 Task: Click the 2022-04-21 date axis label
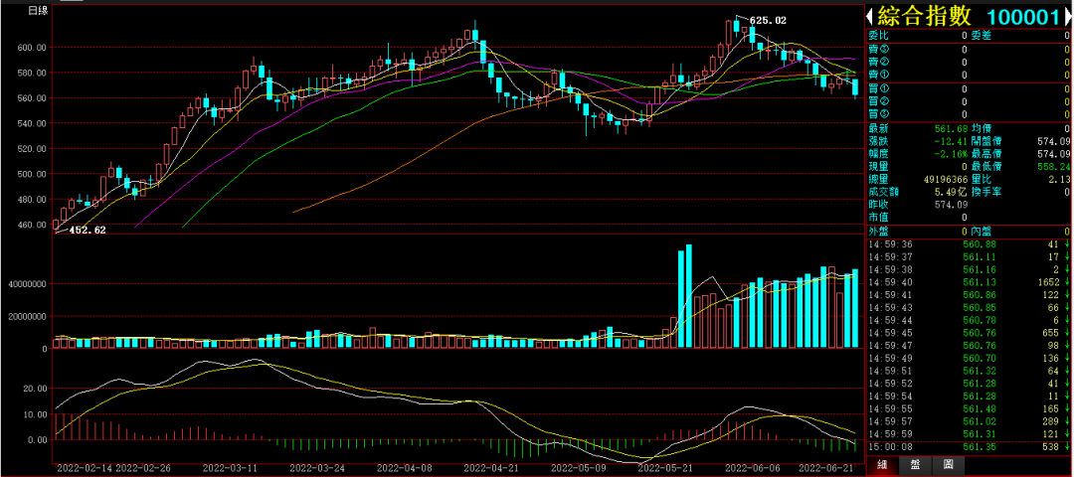491,469
